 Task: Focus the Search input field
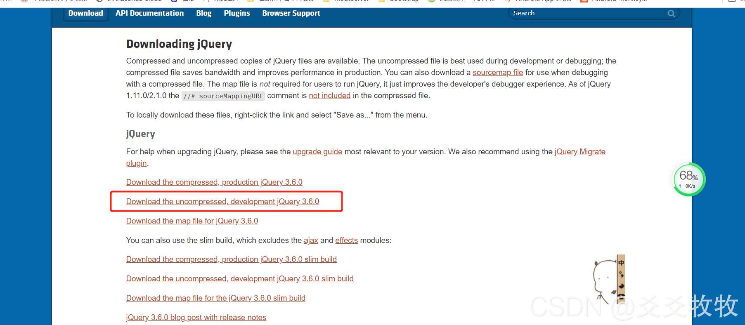tap(586, 13)
